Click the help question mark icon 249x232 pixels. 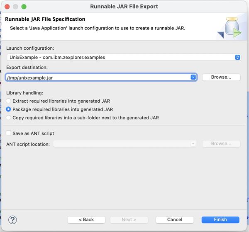point(12,220)
